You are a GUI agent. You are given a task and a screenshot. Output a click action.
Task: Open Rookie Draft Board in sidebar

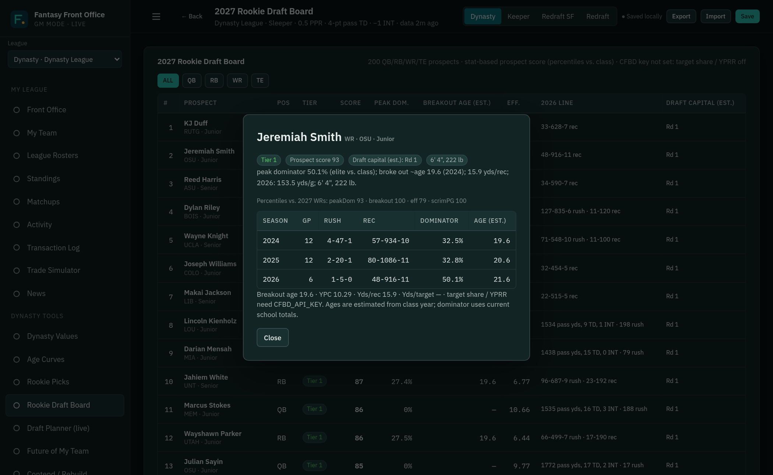click(x=65, y=405)
